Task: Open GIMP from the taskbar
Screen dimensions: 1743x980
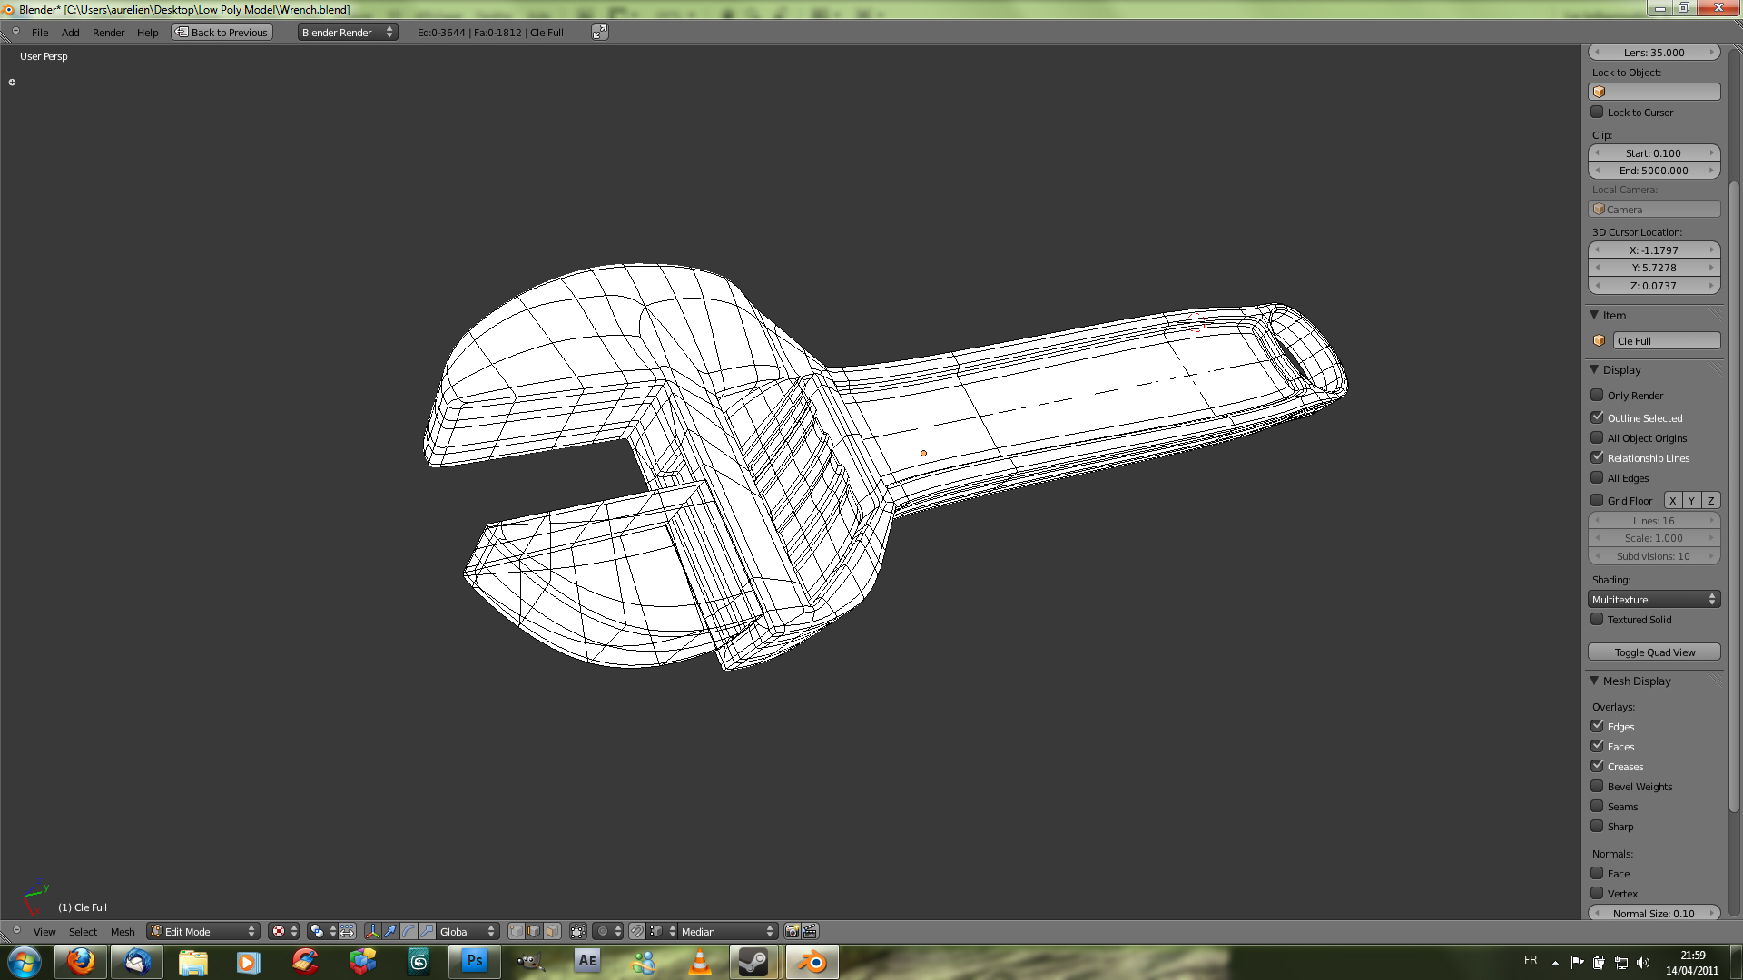Action: point(530,961)
